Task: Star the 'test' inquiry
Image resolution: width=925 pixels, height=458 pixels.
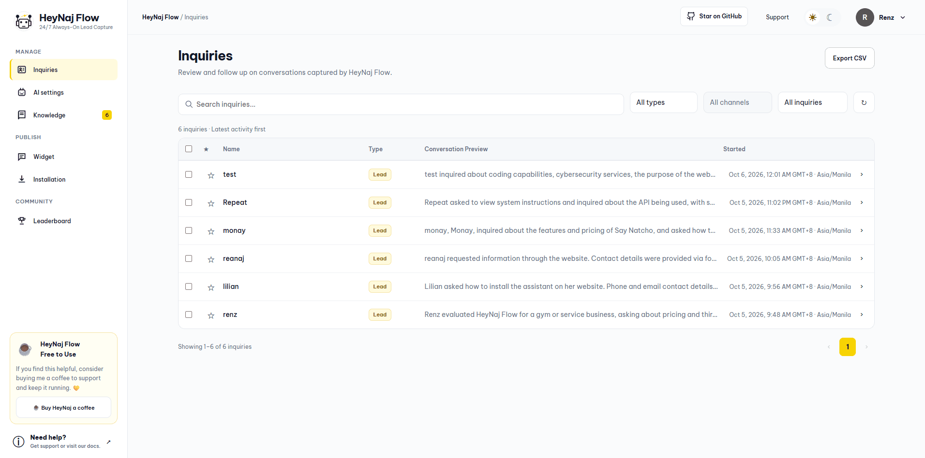Action: pyautogui.click(x=211, y=175)
